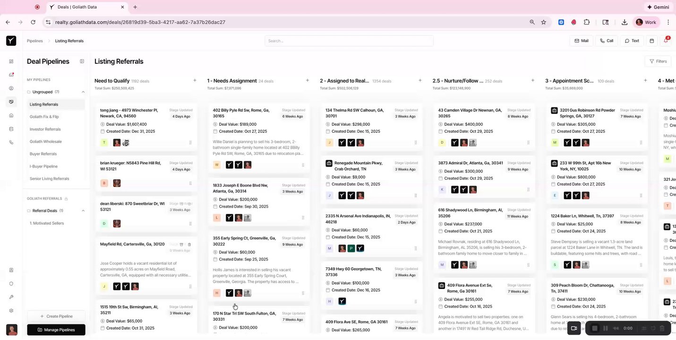This screenshot has height=340, width=676.
Task: Open the shield icon in left rail
Action: [x=11, y=284]
